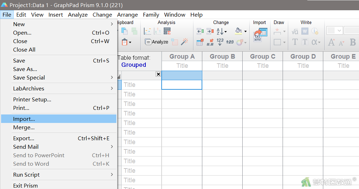Open the Paste options dropdown arrow
This screenshot has height=189, width=359.
(x=130, y=42)
